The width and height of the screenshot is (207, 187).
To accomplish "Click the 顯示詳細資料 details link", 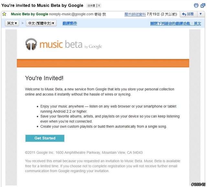I will coord(135,14).
